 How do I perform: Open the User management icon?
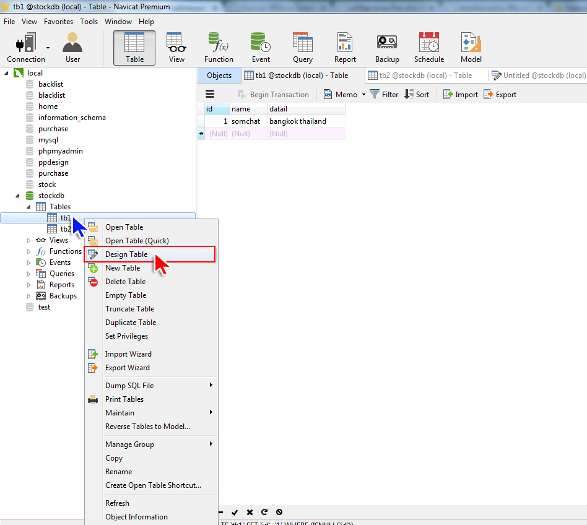click(72, 48)
